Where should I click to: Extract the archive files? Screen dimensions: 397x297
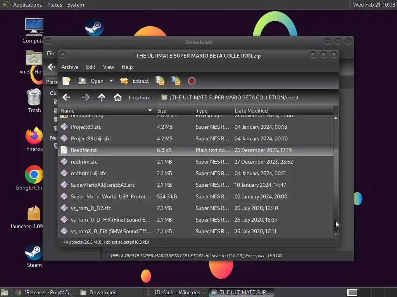coord(134,81)
